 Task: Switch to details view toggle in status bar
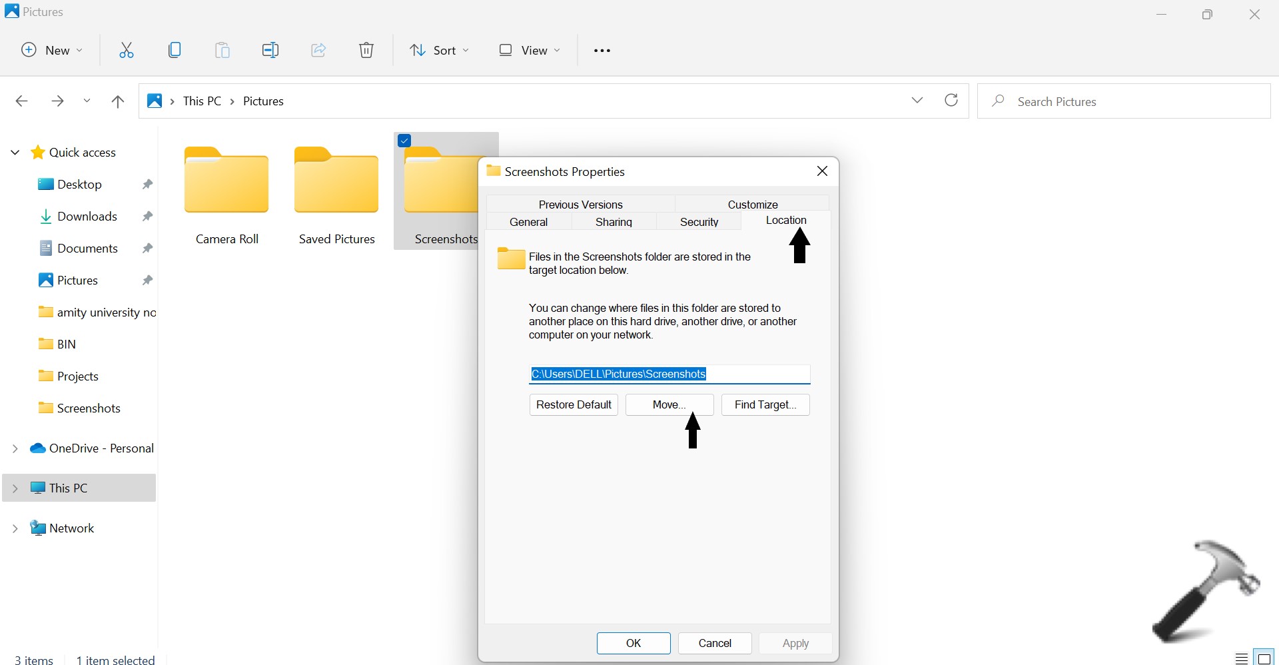point(1242,658)
